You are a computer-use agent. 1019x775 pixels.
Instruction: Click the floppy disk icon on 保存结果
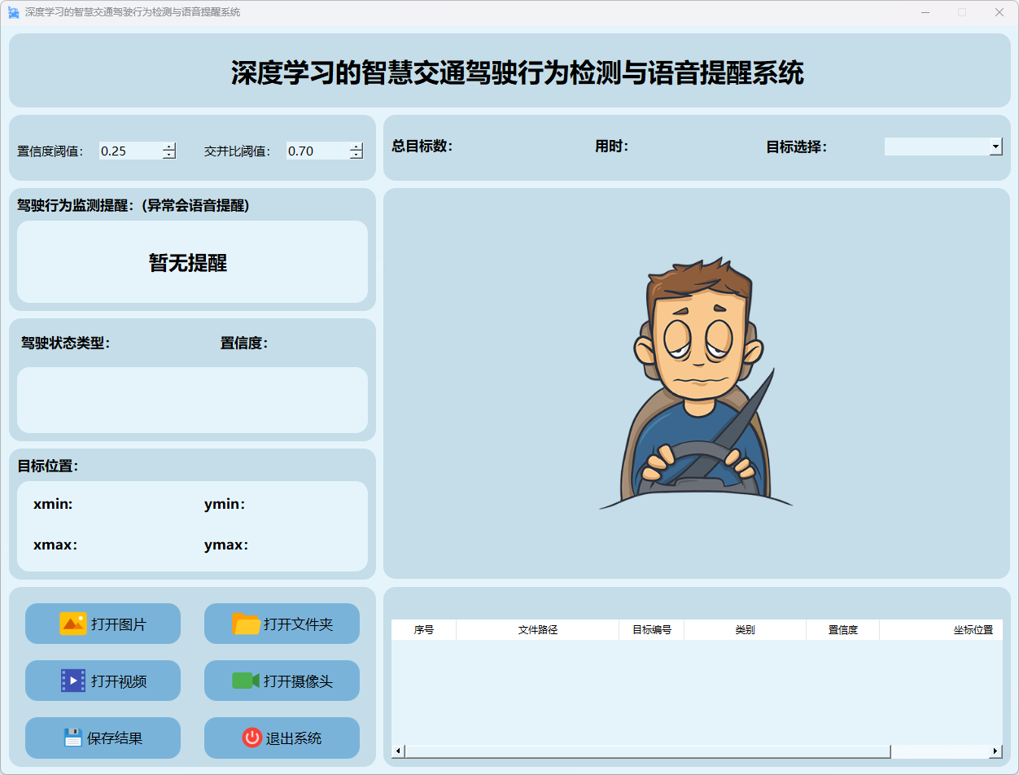click(73, 738)
